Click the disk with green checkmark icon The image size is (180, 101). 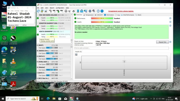point(58,11)
